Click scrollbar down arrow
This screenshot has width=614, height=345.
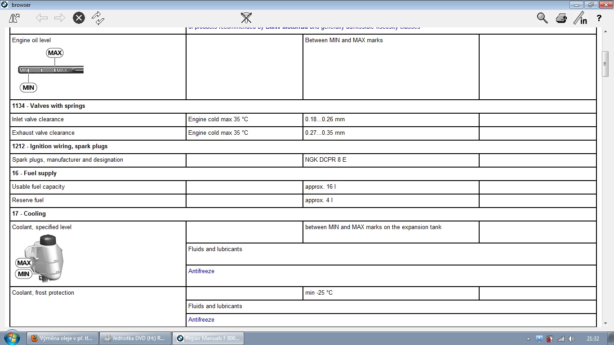[x=605, y=323]
